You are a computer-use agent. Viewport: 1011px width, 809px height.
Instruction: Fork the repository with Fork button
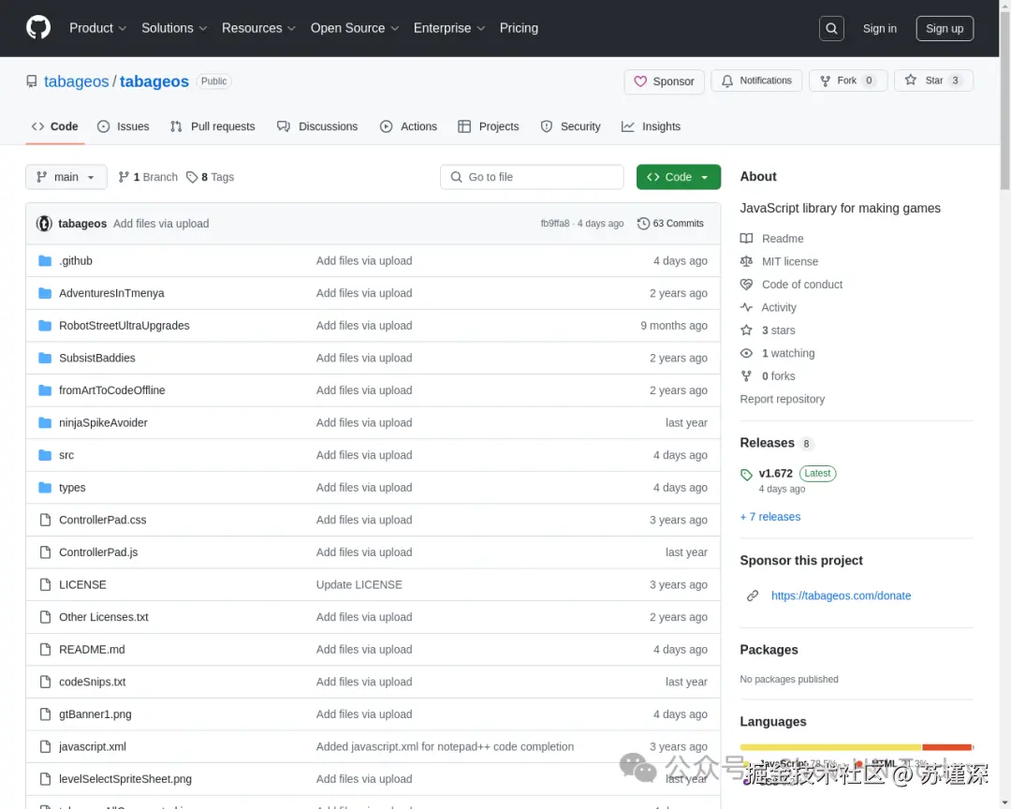[x=848, y=81]
